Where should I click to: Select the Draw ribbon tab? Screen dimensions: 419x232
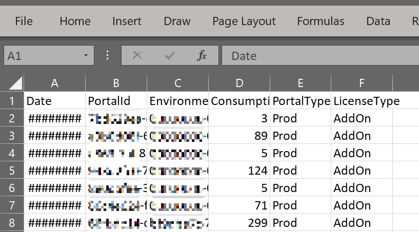(177, 21)
